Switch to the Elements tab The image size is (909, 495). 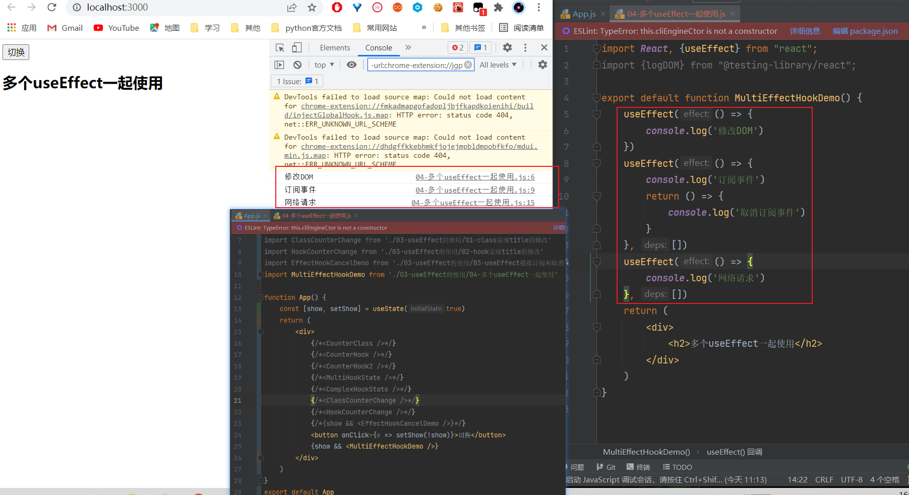click(x=335, y=47)
